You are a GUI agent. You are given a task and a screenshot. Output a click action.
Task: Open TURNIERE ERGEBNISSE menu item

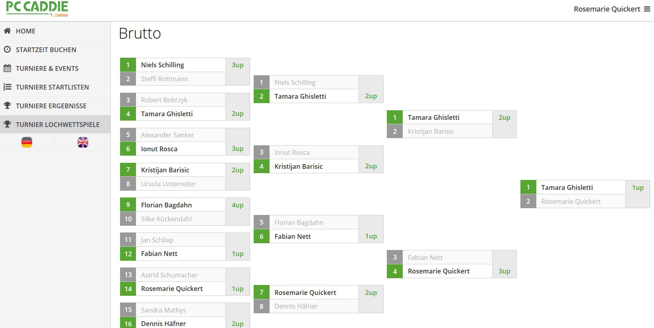pyautogui.click(x=51, y=106)
